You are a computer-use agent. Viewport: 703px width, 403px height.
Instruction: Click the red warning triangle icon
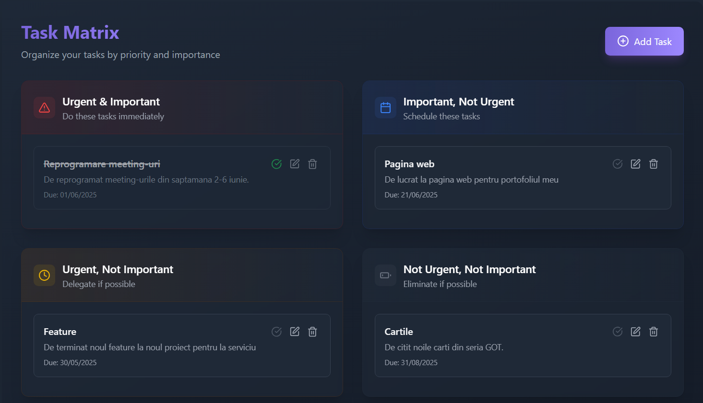45,107
